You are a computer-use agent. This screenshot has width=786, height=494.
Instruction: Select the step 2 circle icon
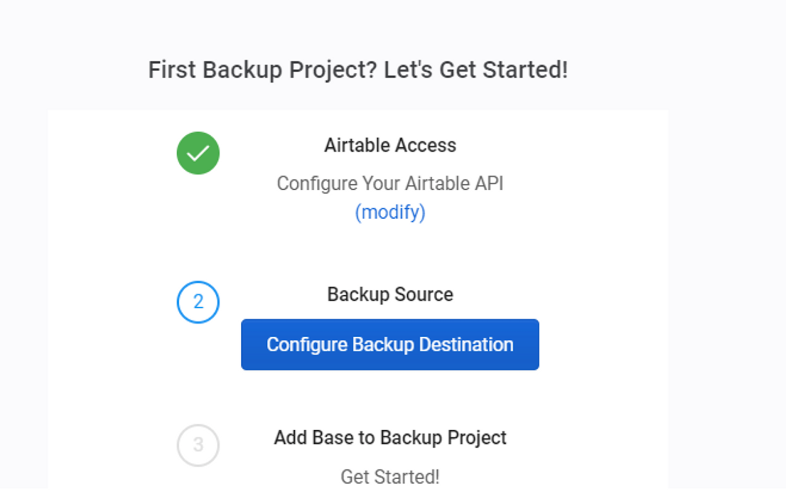198,302
